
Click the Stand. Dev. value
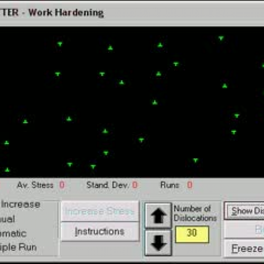tap(135, 185)
